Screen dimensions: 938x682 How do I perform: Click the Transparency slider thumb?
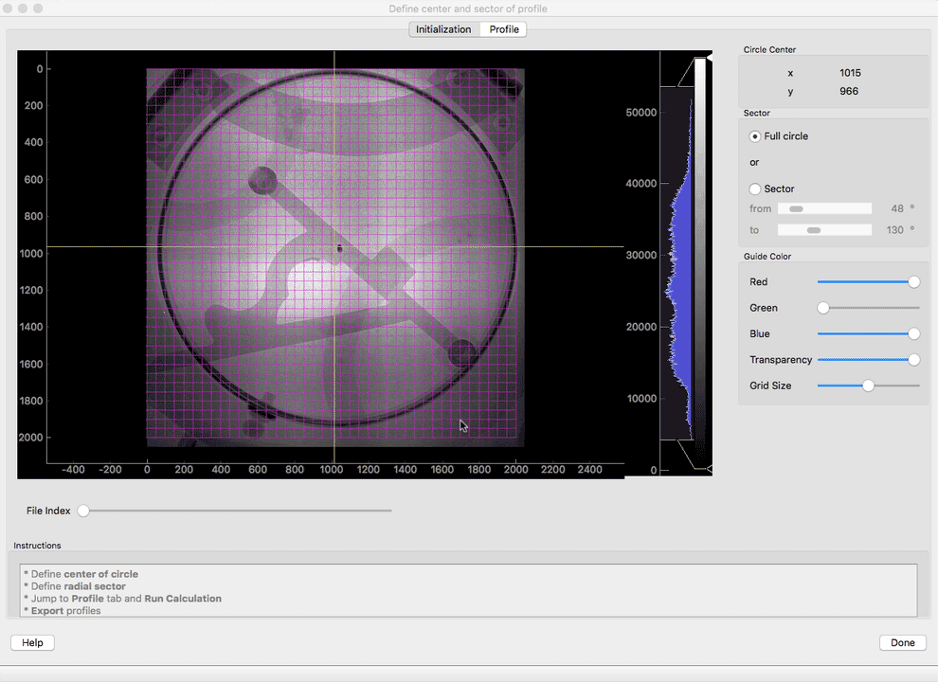912,359
